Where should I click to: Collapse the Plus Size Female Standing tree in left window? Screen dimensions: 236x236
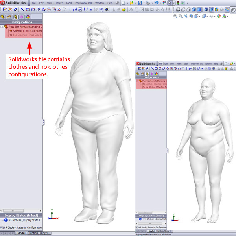2,27
